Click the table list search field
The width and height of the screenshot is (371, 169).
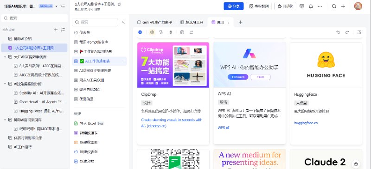tap(95, 22)
